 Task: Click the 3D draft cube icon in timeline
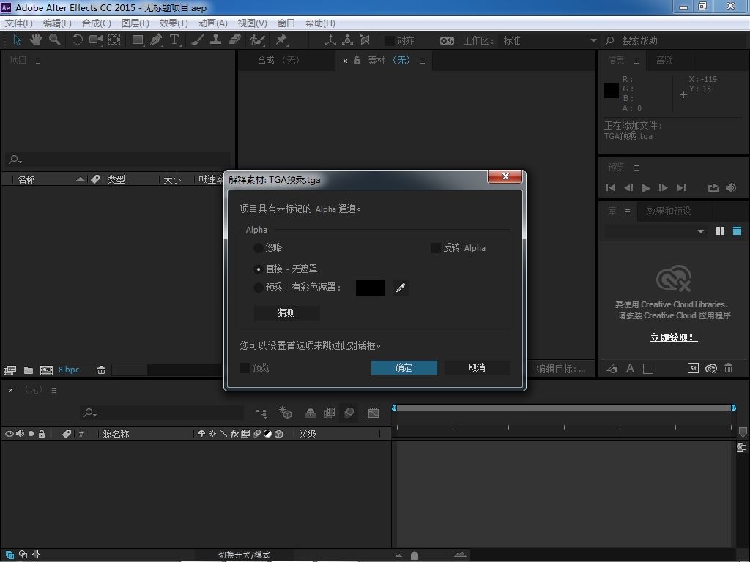pyautogui.click(x=286, y=413)
